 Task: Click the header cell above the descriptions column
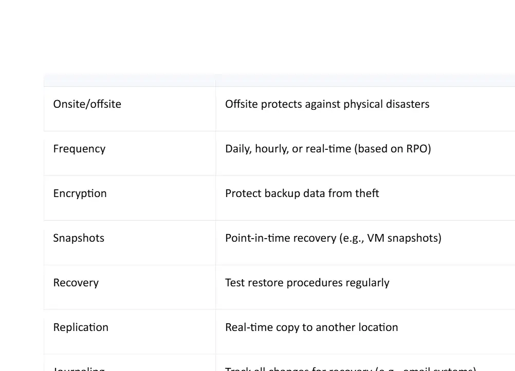click(365, 81)
